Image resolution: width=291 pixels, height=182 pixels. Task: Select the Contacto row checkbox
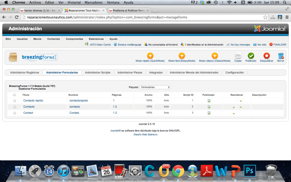[15, 107]
